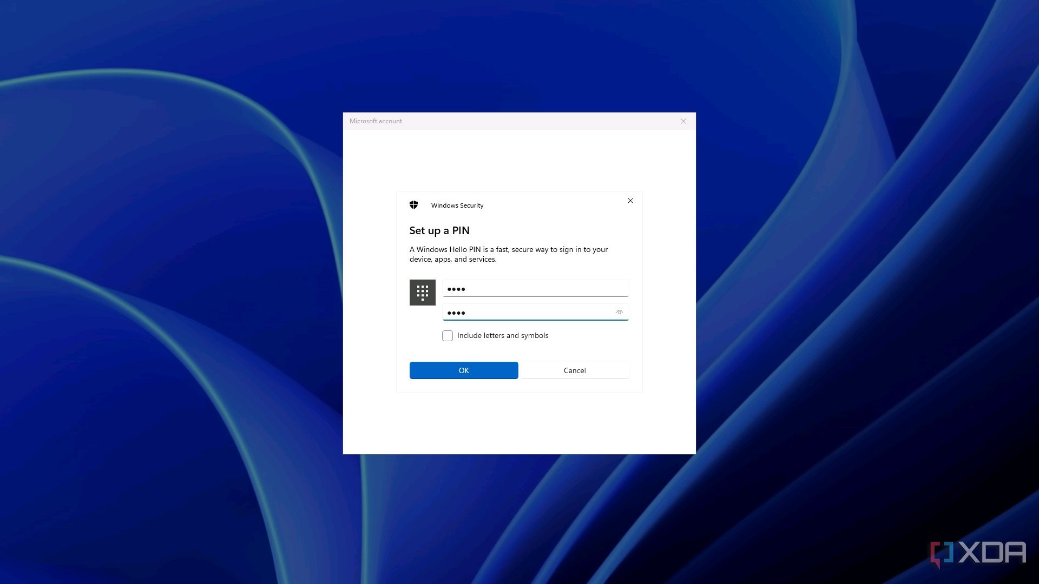The height and width of the screenshot is (584, 1039).
Task: Select the Set up a PIN heading area
Action: pos(438,230)
